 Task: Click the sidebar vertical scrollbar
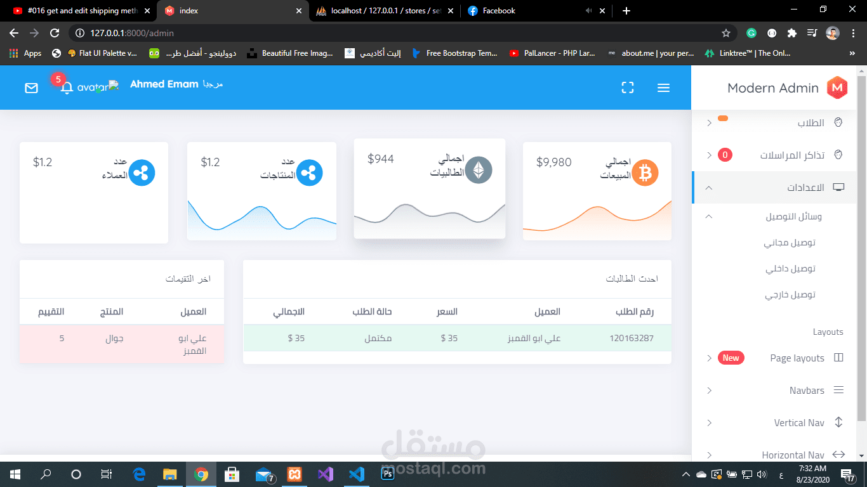click(861, 247)
